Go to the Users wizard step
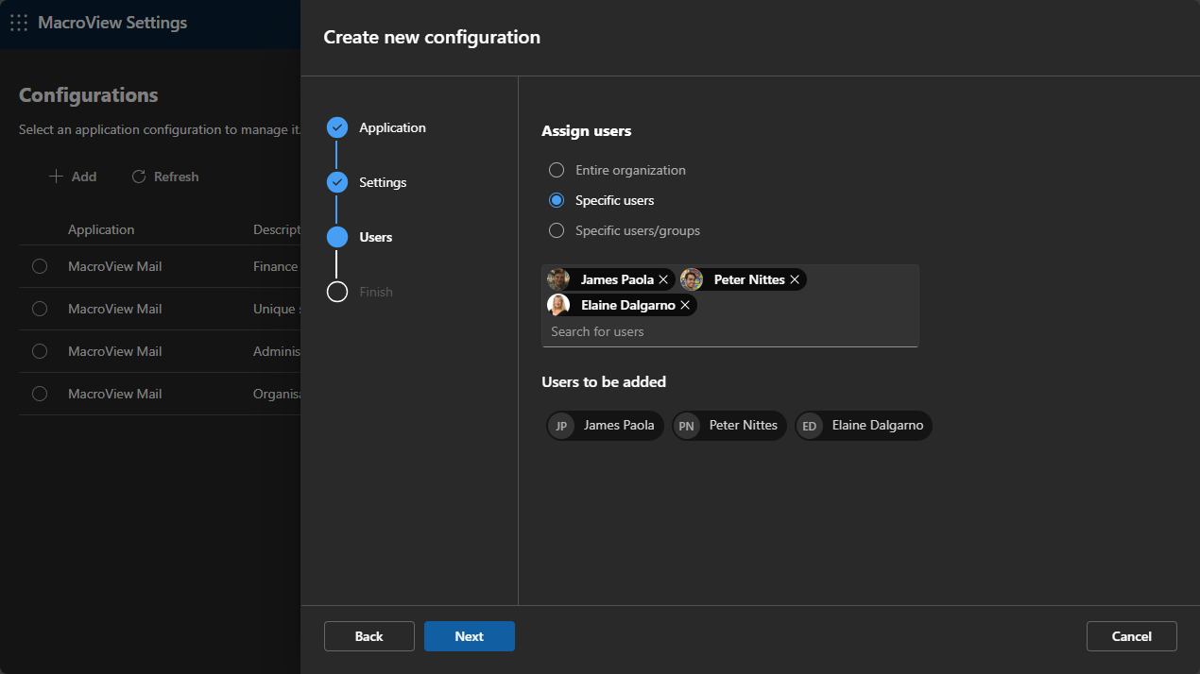1200x674 pixels. pos(376,237)
